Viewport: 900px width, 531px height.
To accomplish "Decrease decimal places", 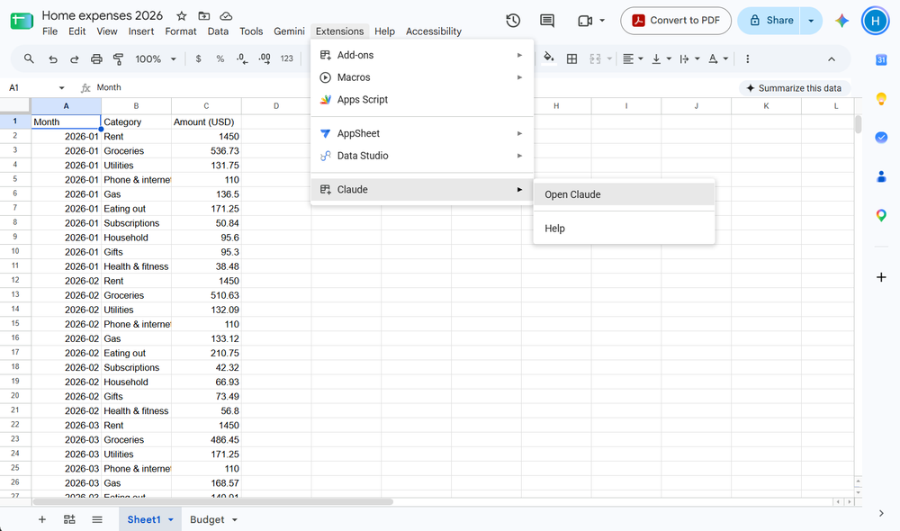I will tap(242, 58).
